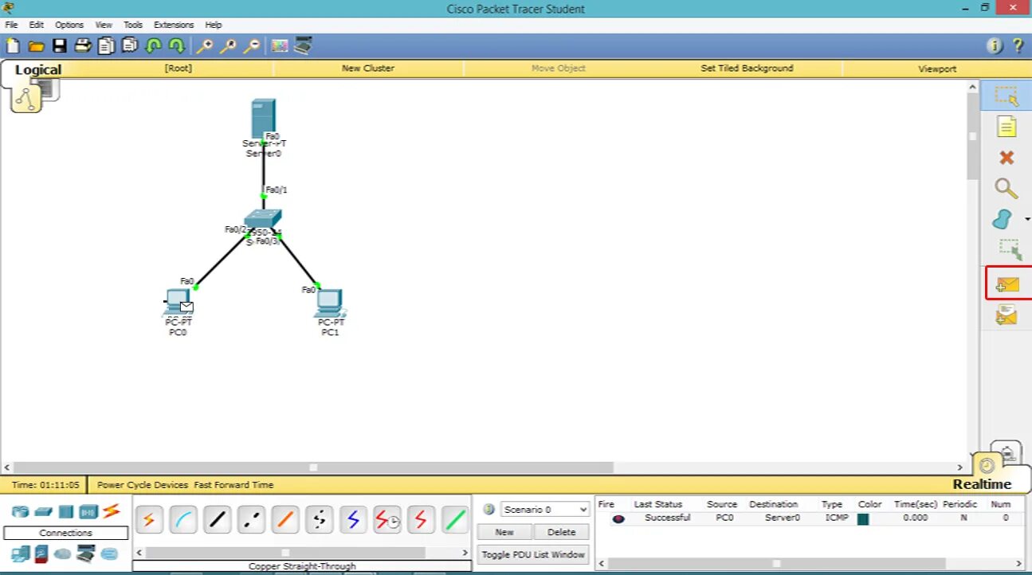Create a new file with the New icon
The height and width of the screenshot is (575, 1032).
13,46
